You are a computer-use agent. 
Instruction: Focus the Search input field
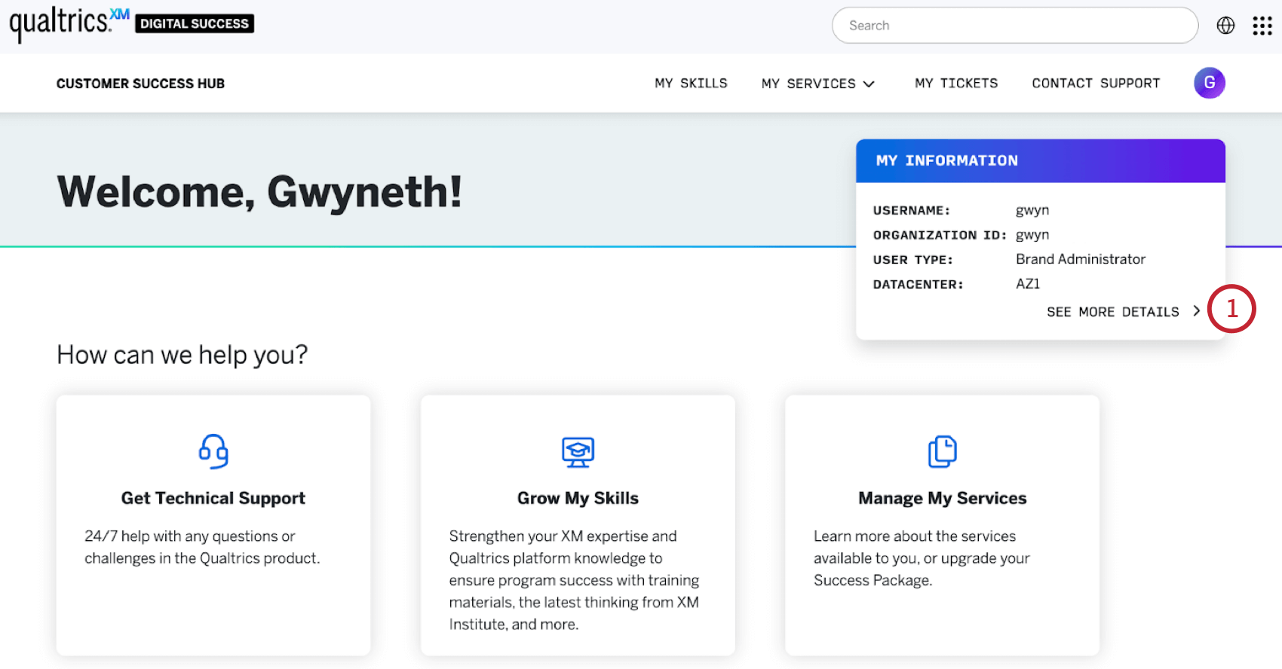[1015, 26]
